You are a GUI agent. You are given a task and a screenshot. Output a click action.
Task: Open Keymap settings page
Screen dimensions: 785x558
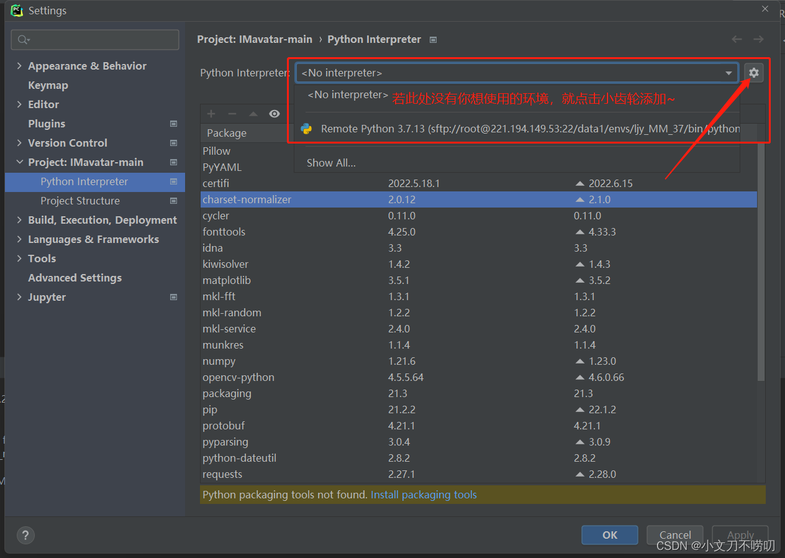48,85
